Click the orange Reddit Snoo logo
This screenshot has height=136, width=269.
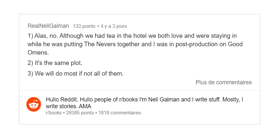coord(34,104)
